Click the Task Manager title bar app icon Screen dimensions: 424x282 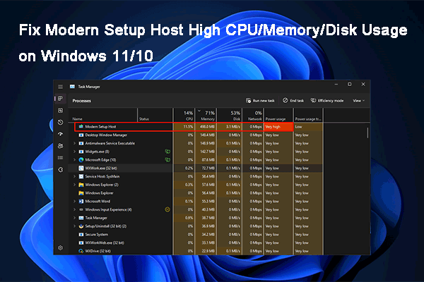tap(72, 87)
